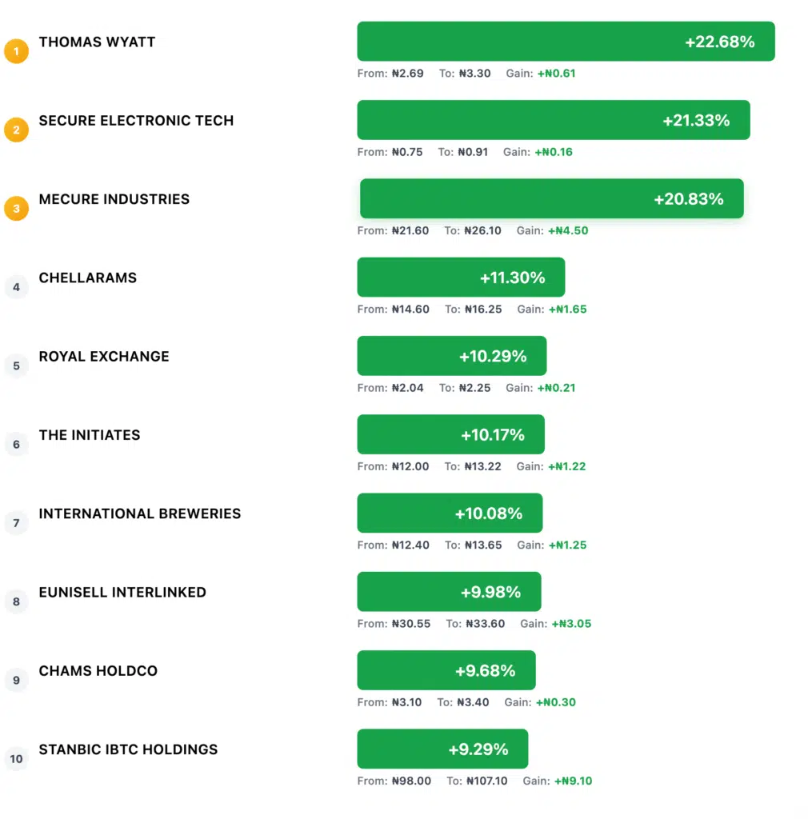Select the THOMAS WYATT stock name
Screen dimensions: 808x819
click(x=97, y=42)
